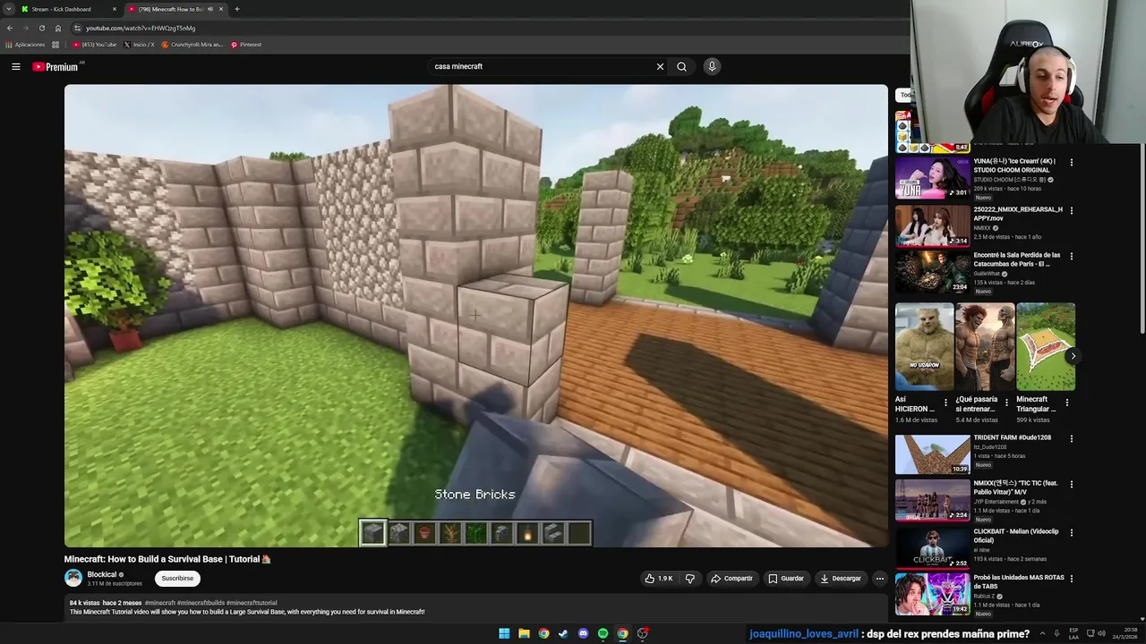Open Steam from the taskbar
The image size is (1146, 644).
[563, 633]
